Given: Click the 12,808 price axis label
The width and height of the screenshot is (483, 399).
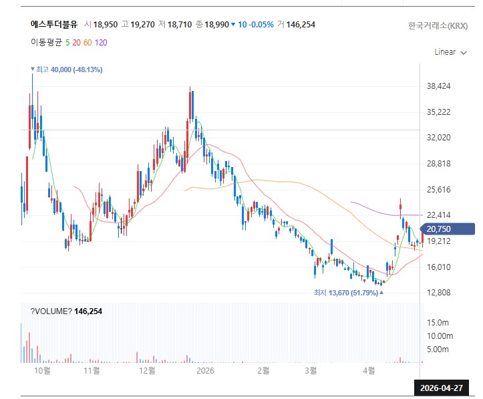Looking at the screenshot, I should (x=439, y=292).
